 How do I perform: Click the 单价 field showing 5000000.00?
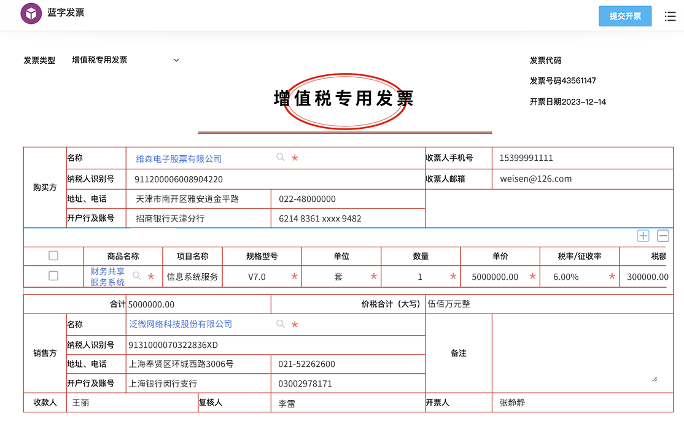click(495, 277)
